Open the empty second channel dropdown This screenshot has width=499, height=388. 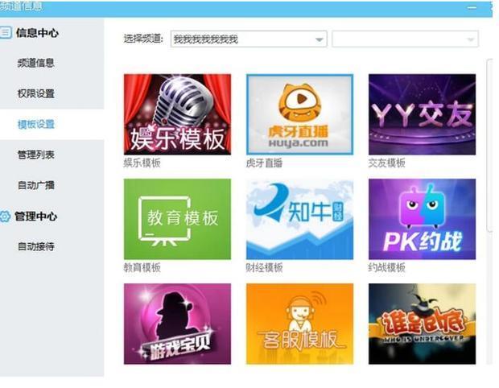pyautogui.click(x=405, y=39)
